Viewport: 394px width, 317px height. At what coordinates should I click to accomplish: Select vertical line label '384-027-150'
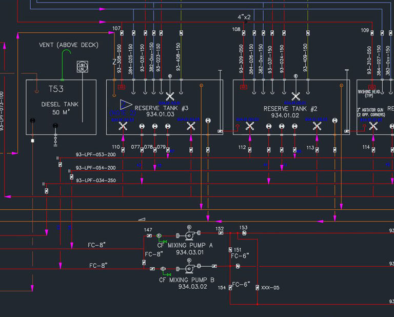(x=379, y=61)
